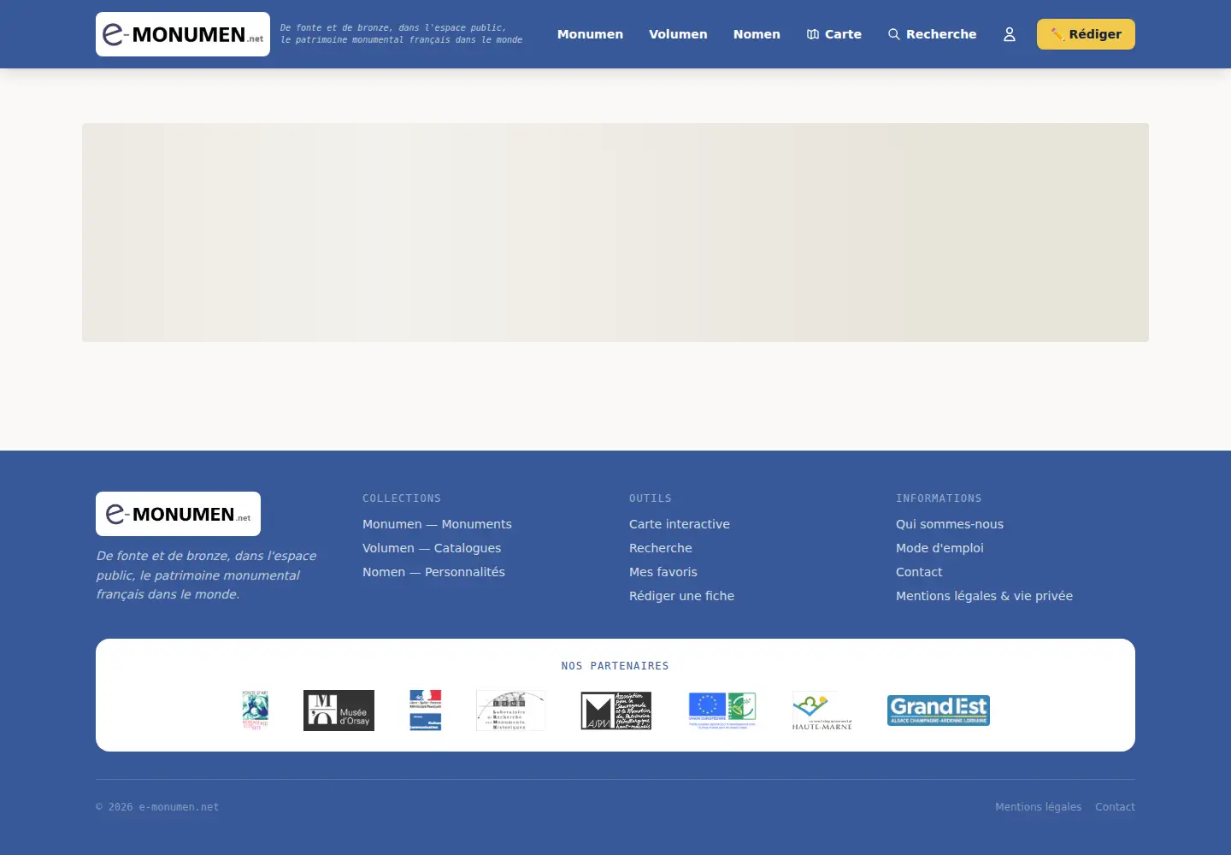Open the European Union flag partner logo
Viewport: 1231px width, 855px height.
[722, 711]
